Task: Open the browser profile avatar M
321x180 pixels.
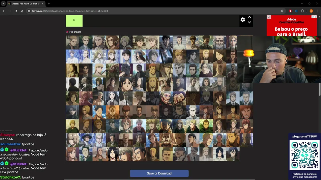Action: [311, 11]
